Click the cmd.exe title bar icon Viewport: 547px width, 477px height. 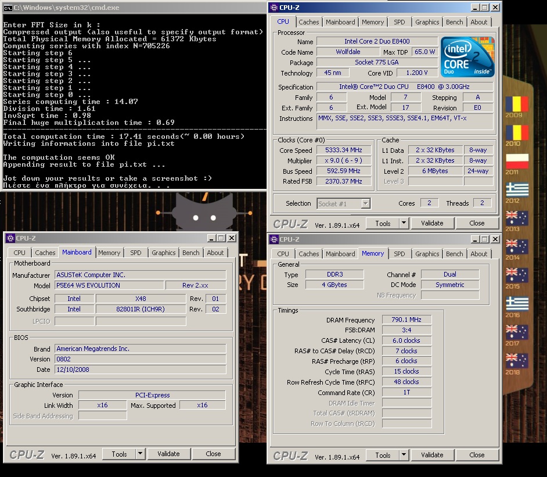[x=8, y=8]
